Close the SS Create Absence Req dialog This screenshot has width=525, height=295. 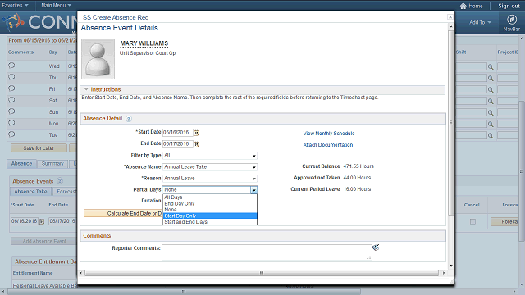click(450, 16)
